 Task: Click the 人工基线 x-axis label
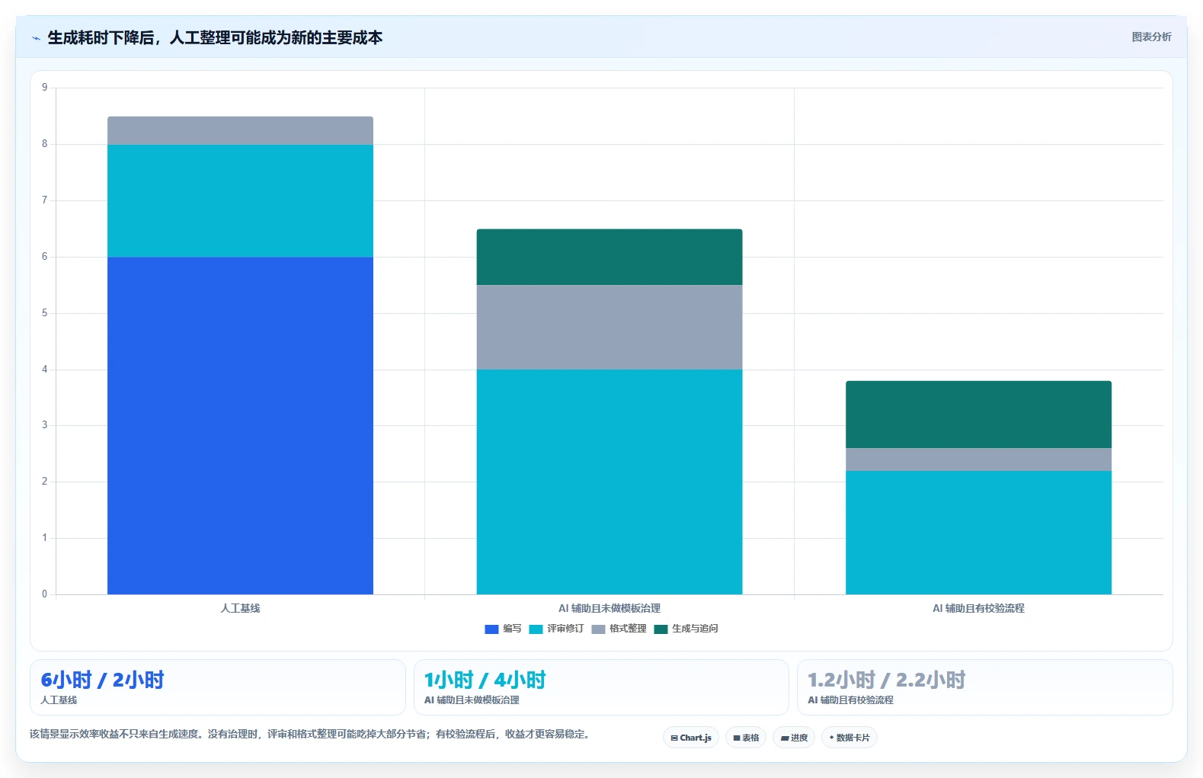(240, 608)
